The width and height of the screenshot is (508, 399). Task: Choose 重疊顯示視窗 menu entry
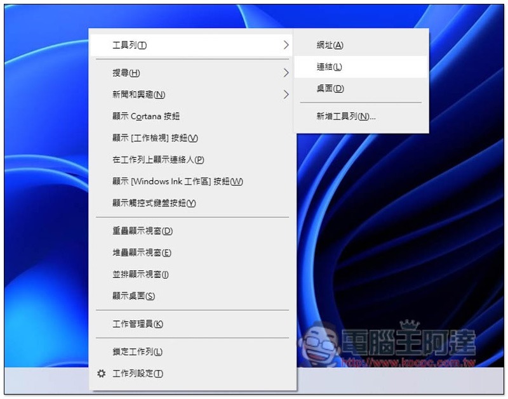tap(142, 231)
